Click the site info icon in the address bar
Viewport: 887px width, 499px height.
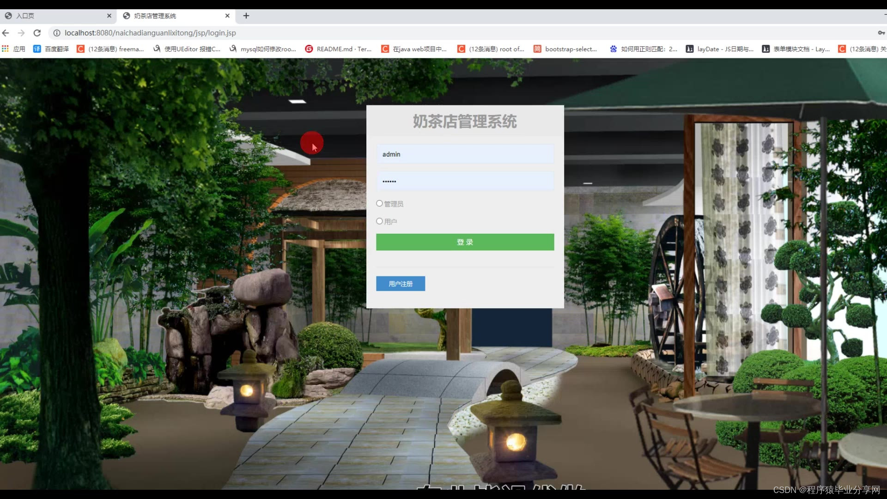pos(57,33)
